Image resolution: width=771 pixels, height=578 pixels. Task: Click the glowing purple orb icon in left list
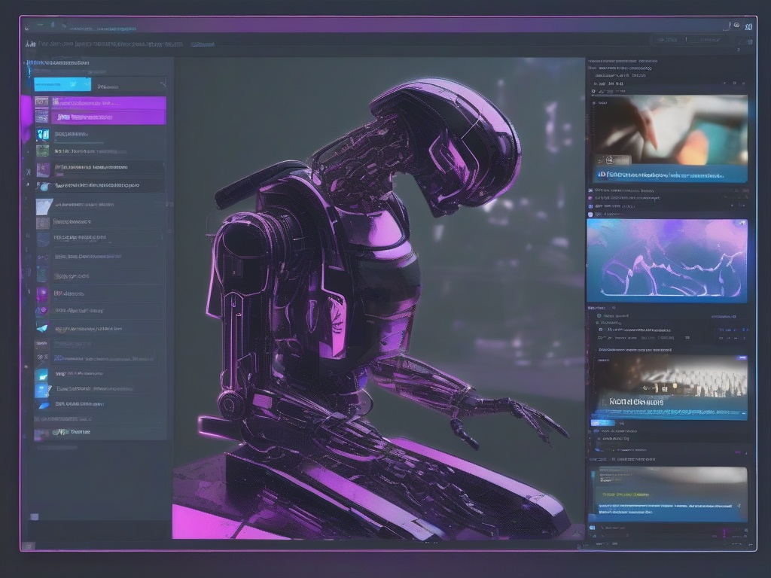[42, 294]
